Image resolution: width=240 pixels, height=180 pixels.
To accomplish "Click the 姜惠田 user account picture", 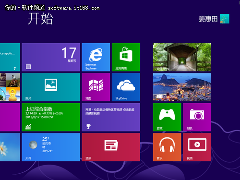I will (225, 19).
